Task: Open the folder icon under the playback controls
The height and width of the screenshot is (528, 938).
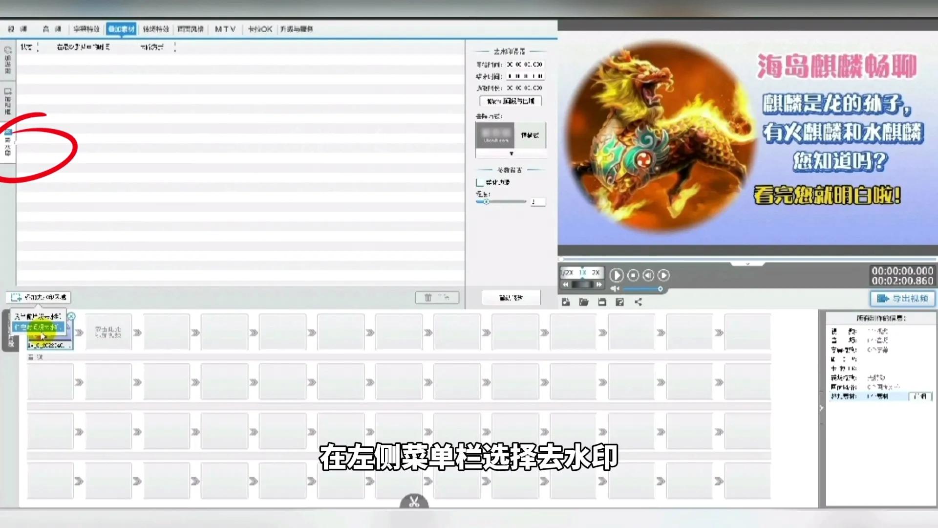Action: pyautogui.click(x=584, y=302)
